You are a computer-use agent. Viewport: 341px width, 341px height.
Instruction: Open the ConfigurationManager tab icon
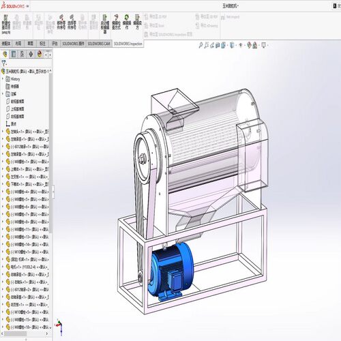[x=23, y=54]
